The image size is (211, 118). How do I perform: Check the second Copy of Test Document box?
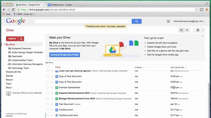[47, 82]
